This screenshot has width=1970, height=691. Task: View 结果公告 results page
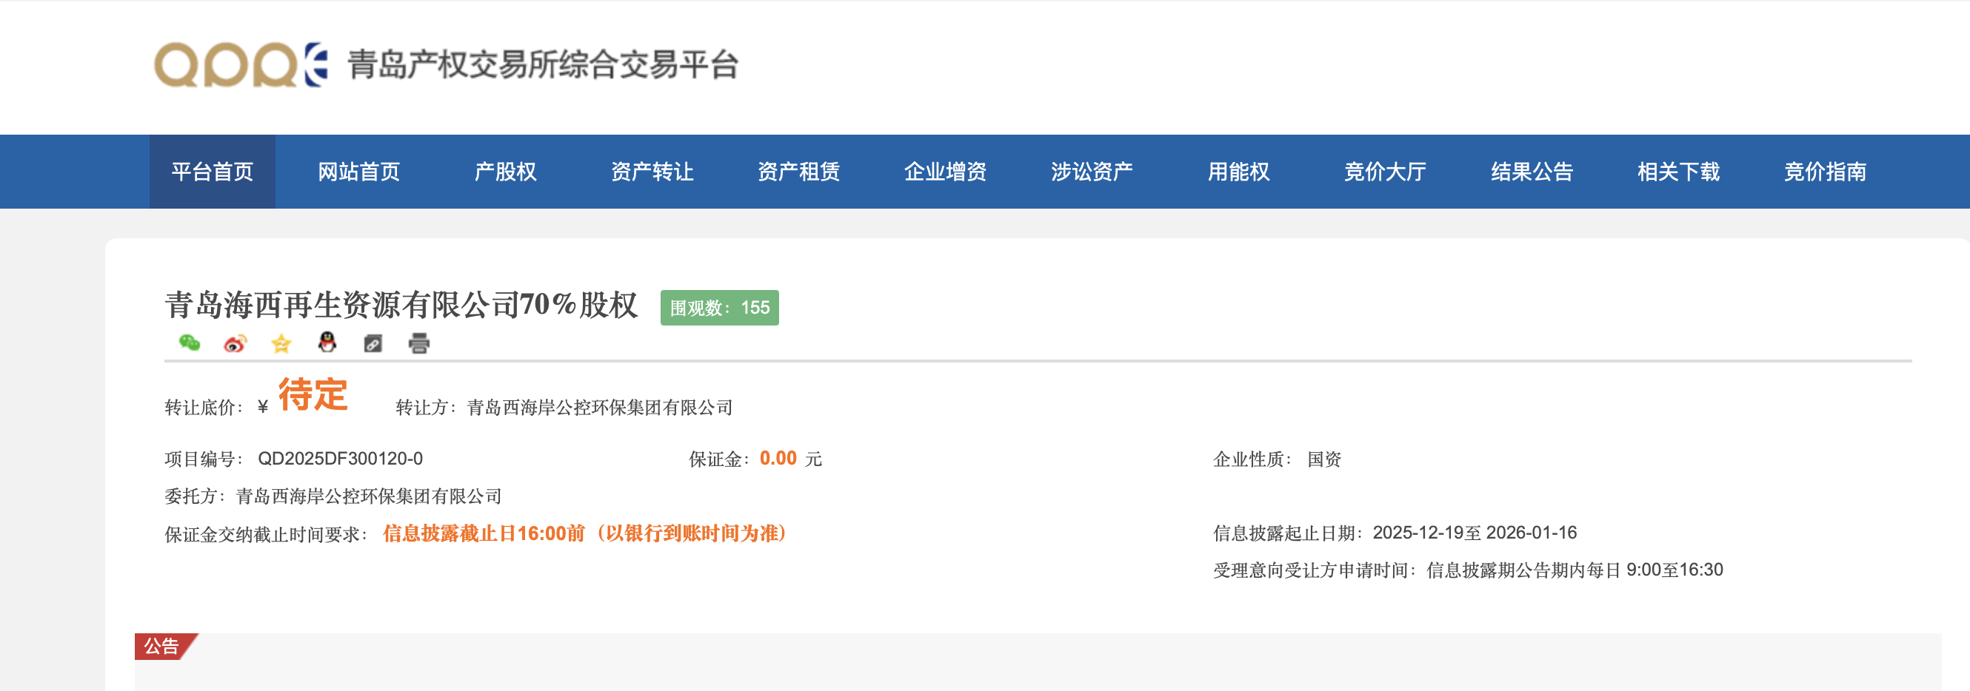pyautogui.click(x=1532, y=172)
